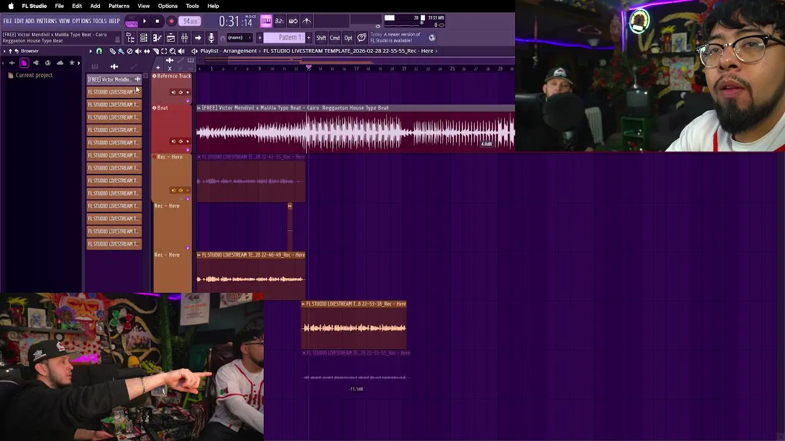
Task: Click the browser cloud icon
Action: point(60,63)
